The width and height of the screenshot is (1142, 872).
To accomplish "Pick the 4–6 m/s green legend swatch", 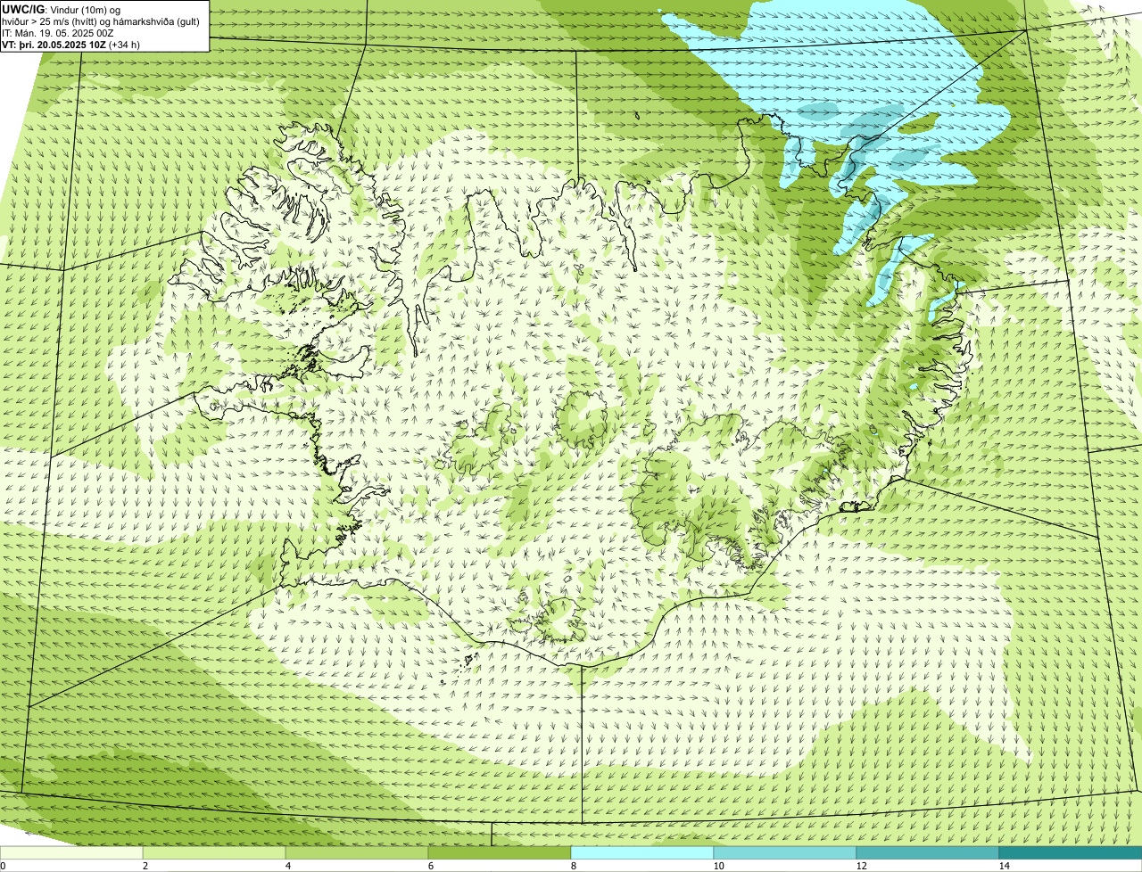I will pyautogui.click(x=357, y=852).
